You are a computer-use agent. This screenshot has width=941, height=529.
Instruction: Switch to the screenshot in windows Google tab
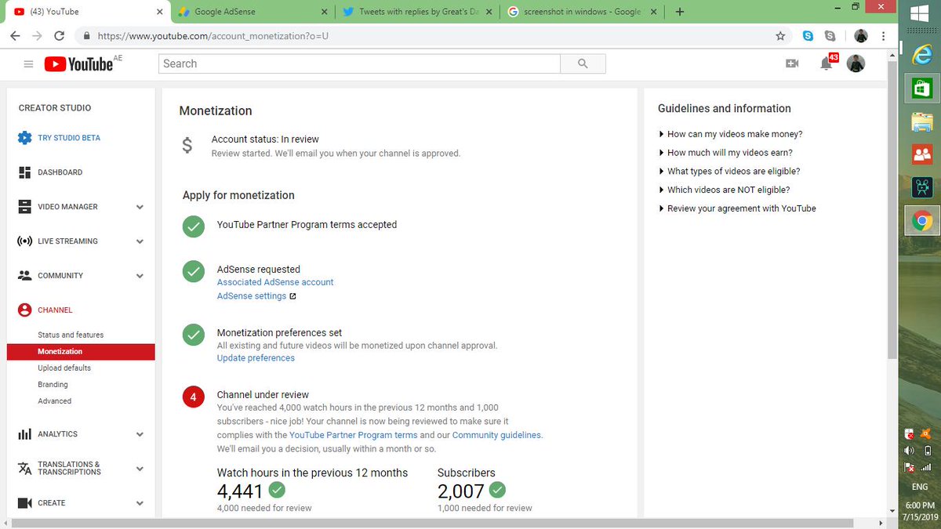[x=580, y=12]
